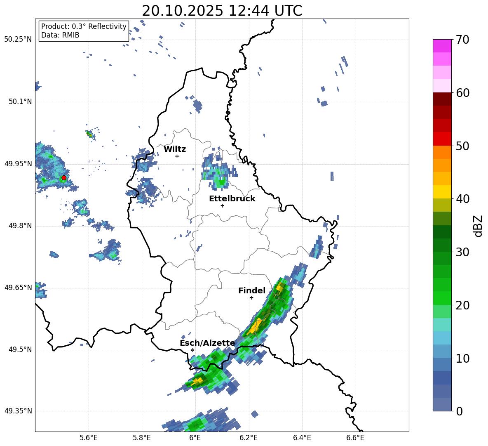
Task: Click the Findel location label
Action: (252, 290)
